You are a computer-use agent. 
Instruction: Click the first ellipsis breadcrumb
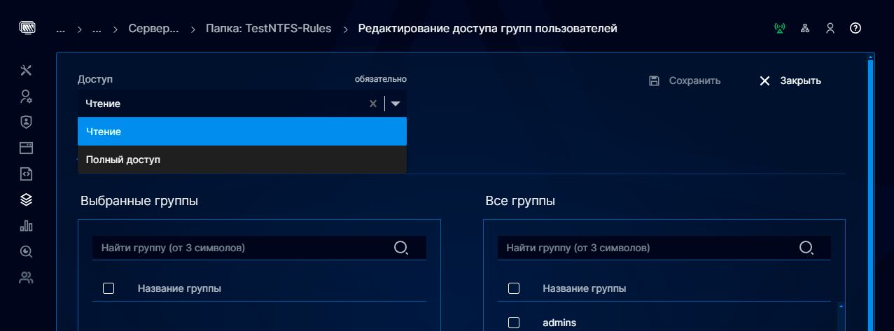61,29
